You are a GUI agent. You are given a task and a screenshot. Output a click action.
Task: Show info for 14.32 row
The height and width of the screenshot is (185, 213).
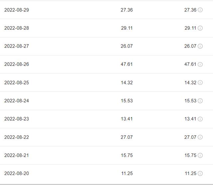point(200,83)
